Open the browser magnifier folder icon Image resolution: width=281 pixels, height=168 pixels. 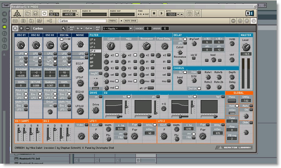[31, 21]
